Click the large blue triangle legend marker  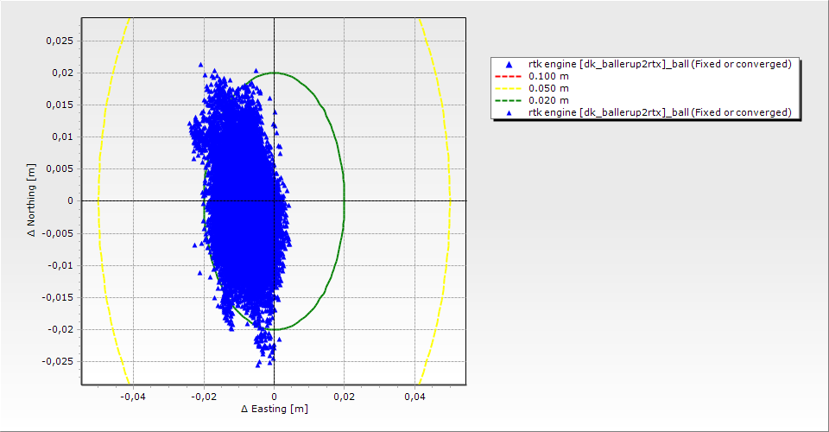[x=509, y=65]
